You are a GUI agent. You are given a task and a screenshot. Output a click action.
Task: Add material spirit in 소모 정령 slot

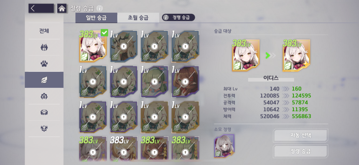pos(224,146)
